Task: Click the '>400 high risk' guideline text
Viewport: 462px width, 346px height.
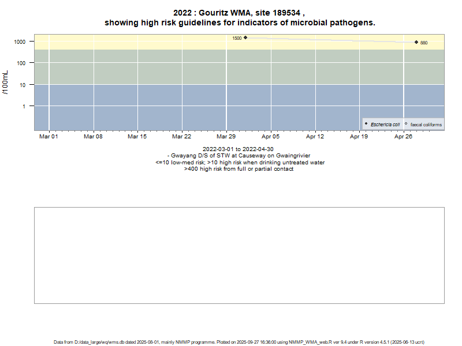Action: (x=239, y=169)
